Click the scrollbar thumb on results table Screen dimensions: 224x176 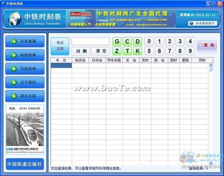point(211,69)
